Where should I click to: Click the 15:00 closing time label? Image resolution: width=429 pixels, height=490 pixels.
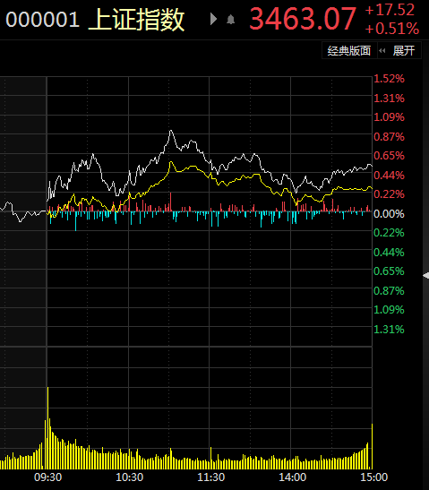point(374,477)
